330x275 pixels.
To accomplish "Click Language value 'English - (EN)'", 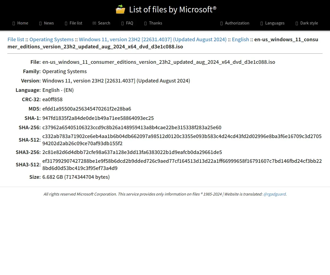I will coord(58,90).
